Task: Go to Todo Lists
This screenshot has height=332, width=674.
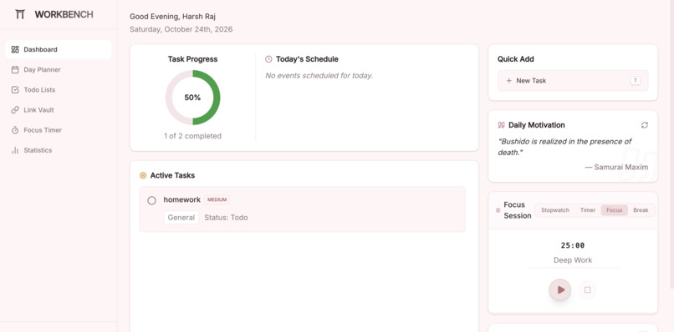Action: (59, 89)
